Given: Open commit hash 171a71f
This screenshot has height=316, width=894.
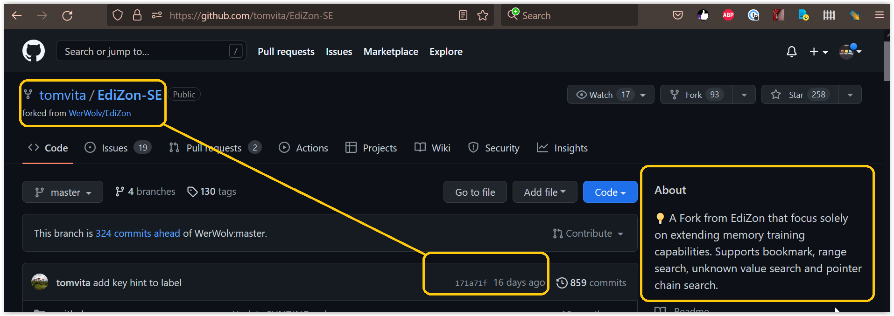Looking at the screenshot, I should pyautogui.click(x=471, y=283).
